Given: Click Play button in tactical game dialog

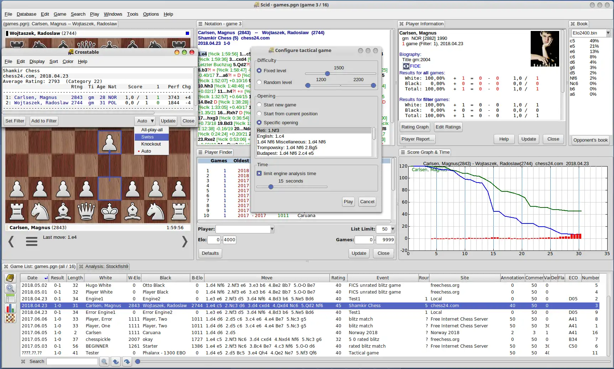Looking at the screenshot, I should point(348,202).
